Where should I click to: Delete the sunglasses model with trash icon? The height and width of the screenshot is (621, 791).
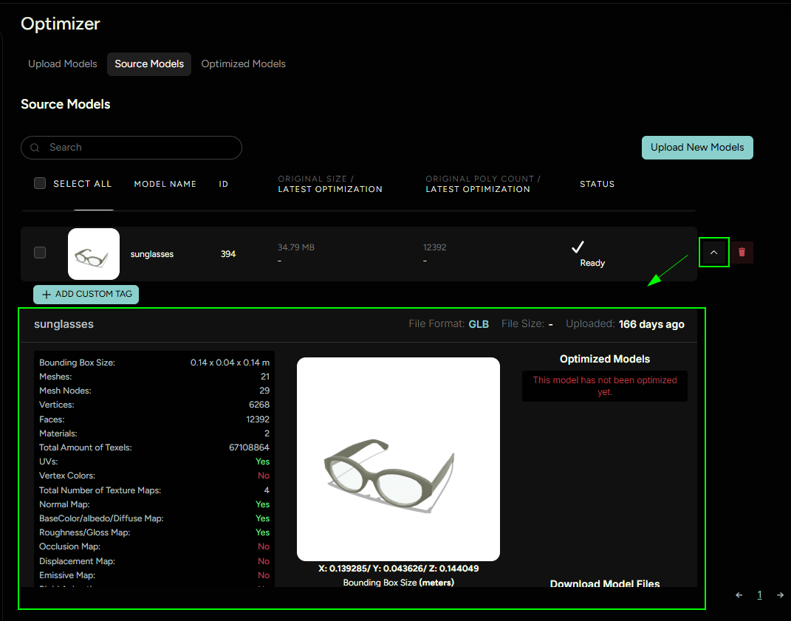click(742, 253)
